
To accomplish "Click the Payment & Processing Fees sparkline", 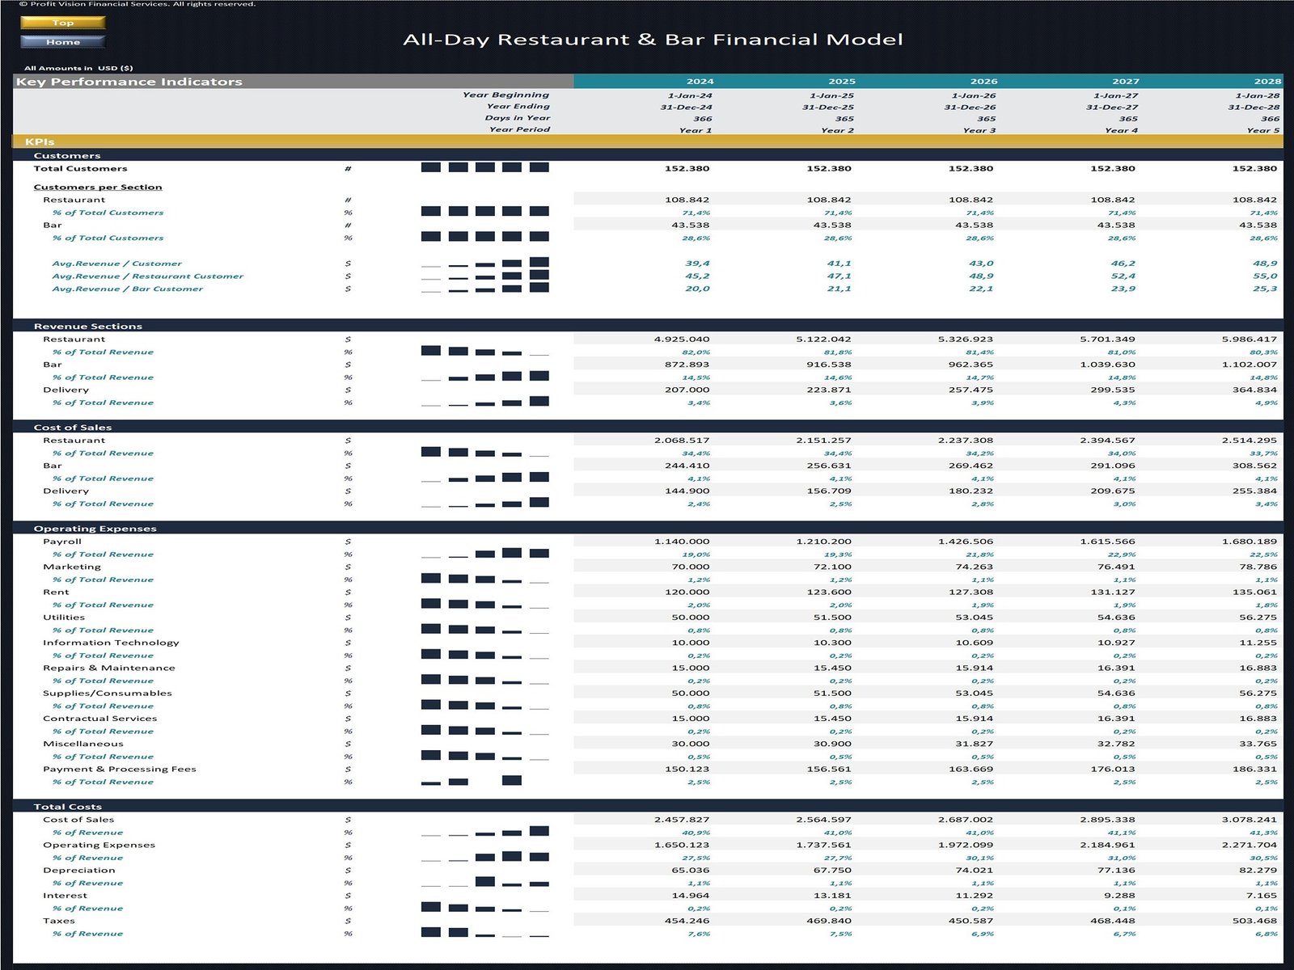I will [x=469, y=782].
